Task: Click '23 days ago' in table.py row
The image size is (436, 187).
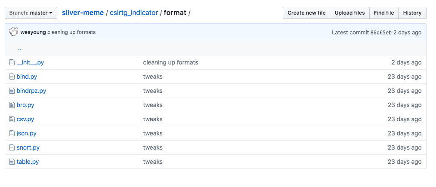Action: (x=405, y=162)
